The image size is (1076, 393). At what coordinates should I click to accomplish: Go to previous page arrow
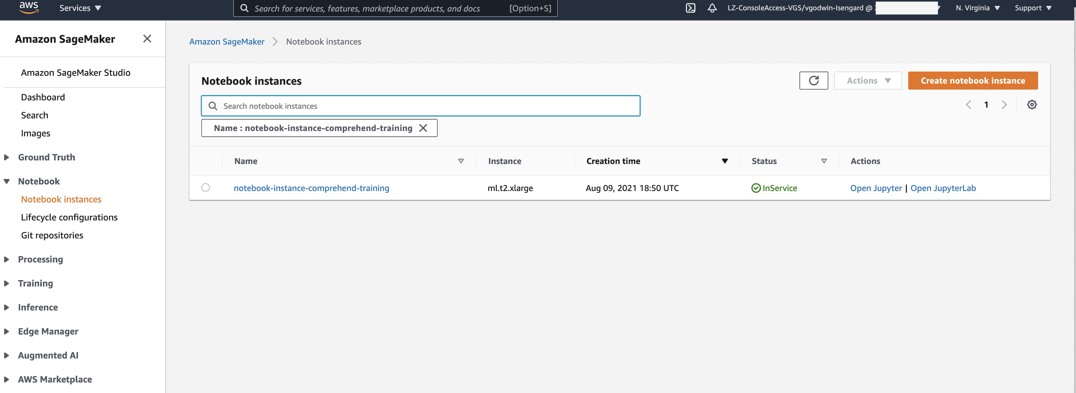968,105
